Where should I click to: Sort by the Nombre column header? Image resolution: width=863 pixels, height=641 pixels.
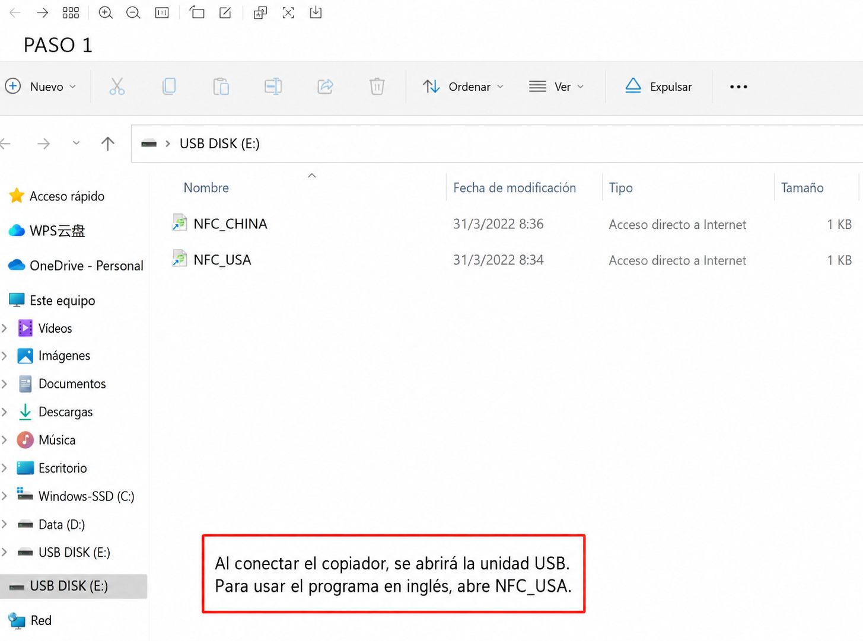pyautogui.click(x=206, y=188)
